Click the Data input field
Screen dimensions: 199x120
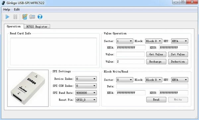click(152, 86)
